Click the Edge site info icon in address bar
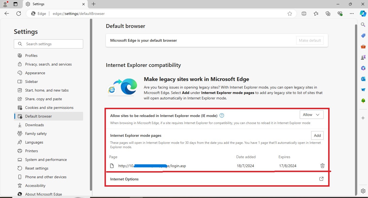Screen dimensions: 368x198 (x=39, y=14)
